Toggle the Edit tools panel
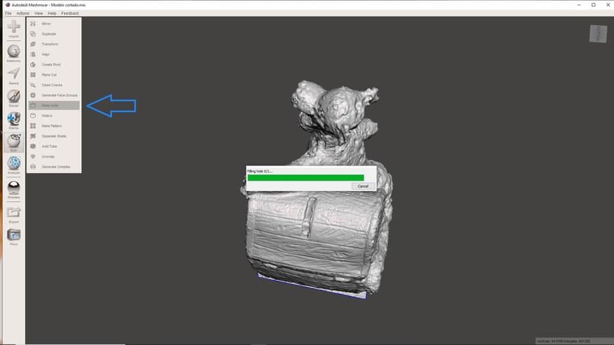Viewport: 614px width, 345px height. pyautogui.click(x=14, y=142)
